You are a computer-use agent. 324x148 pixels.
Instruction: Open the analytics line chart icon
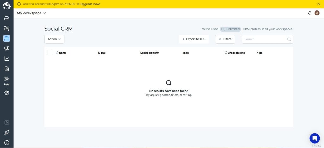(7, 59)
